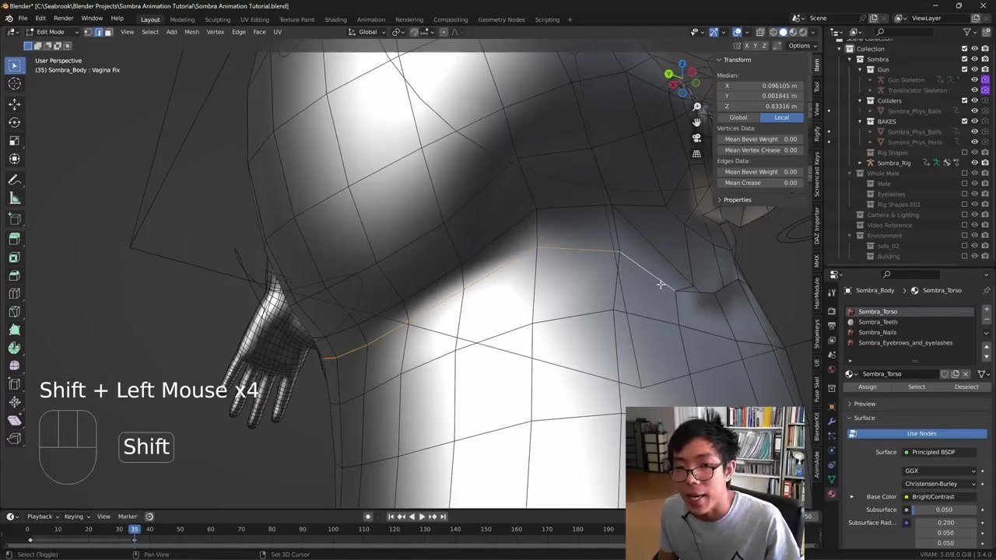
Task: Click the Scale tool icon
Action: [14, 141]
